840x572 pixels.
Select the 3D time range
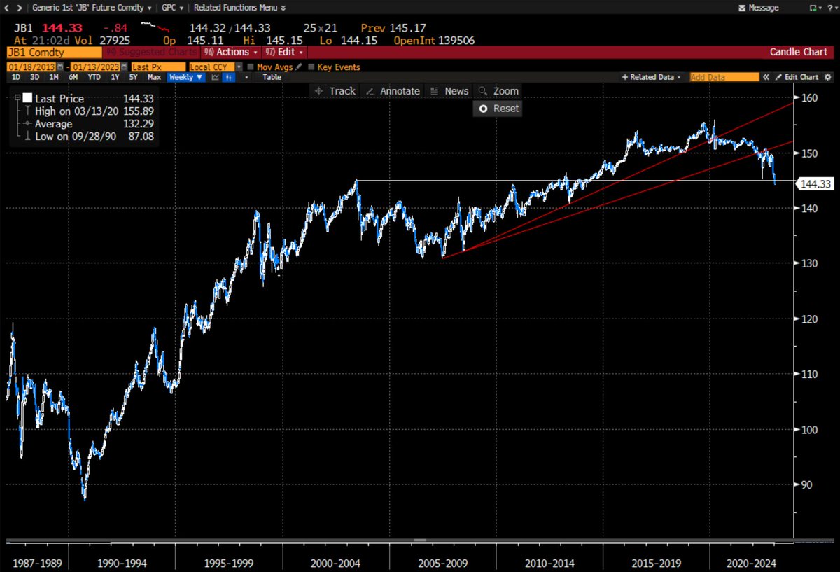(x=35, y=77)
